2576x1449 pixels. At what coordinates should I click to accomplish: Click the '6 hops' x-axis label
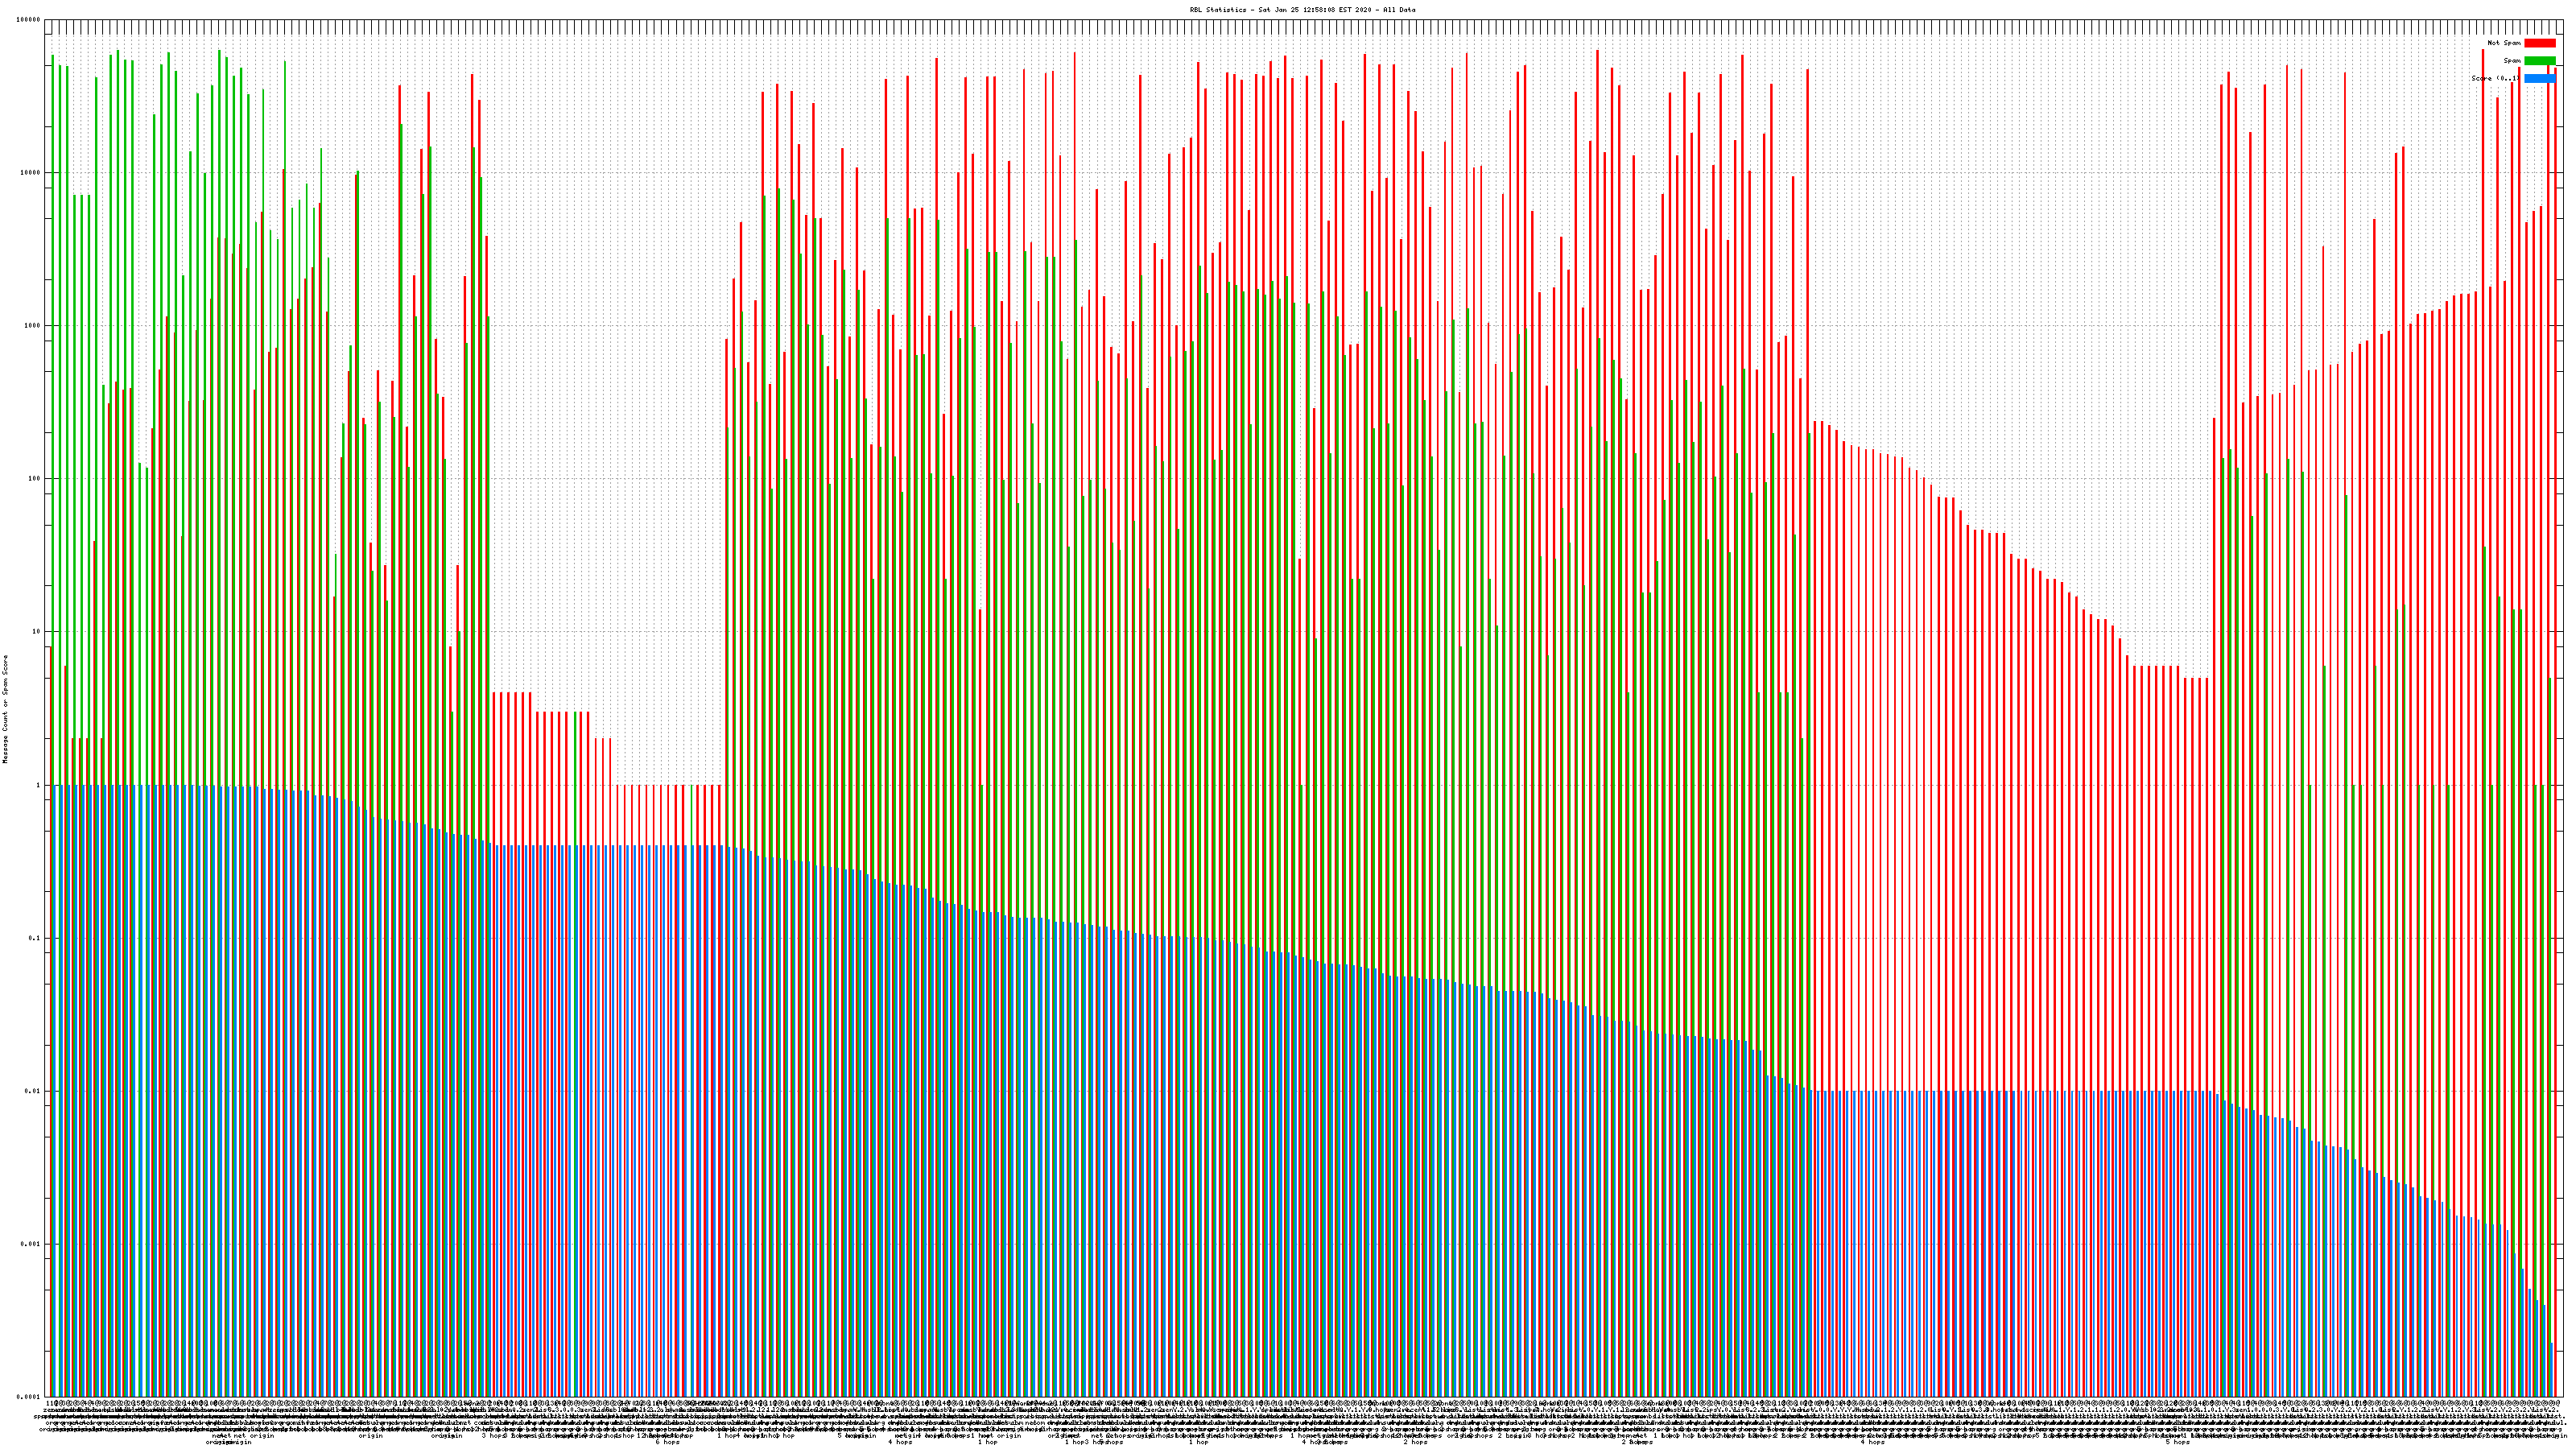click(668, 1442)
